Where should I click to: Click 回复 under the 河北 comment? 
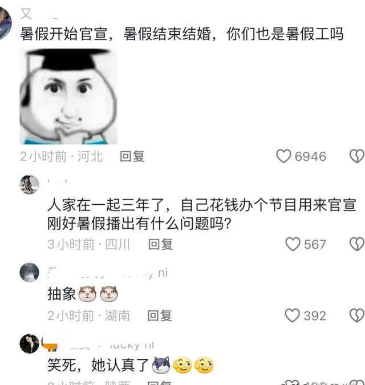[132, 156]
